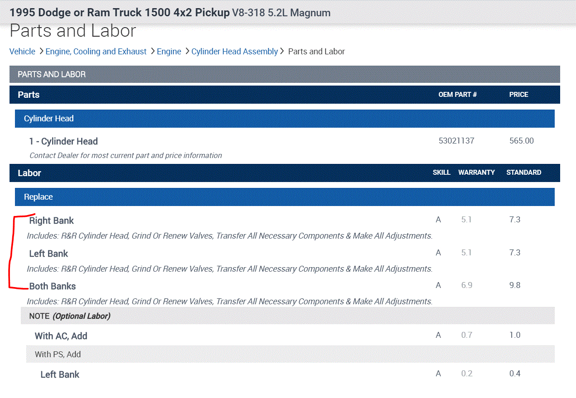Select the Both Banks labor operation
Screen dimensions: 576x398
pyautogui.click(x=53, y=286)
